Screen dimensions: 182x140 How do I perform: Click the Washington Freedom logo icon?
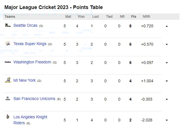pos(8,62)
